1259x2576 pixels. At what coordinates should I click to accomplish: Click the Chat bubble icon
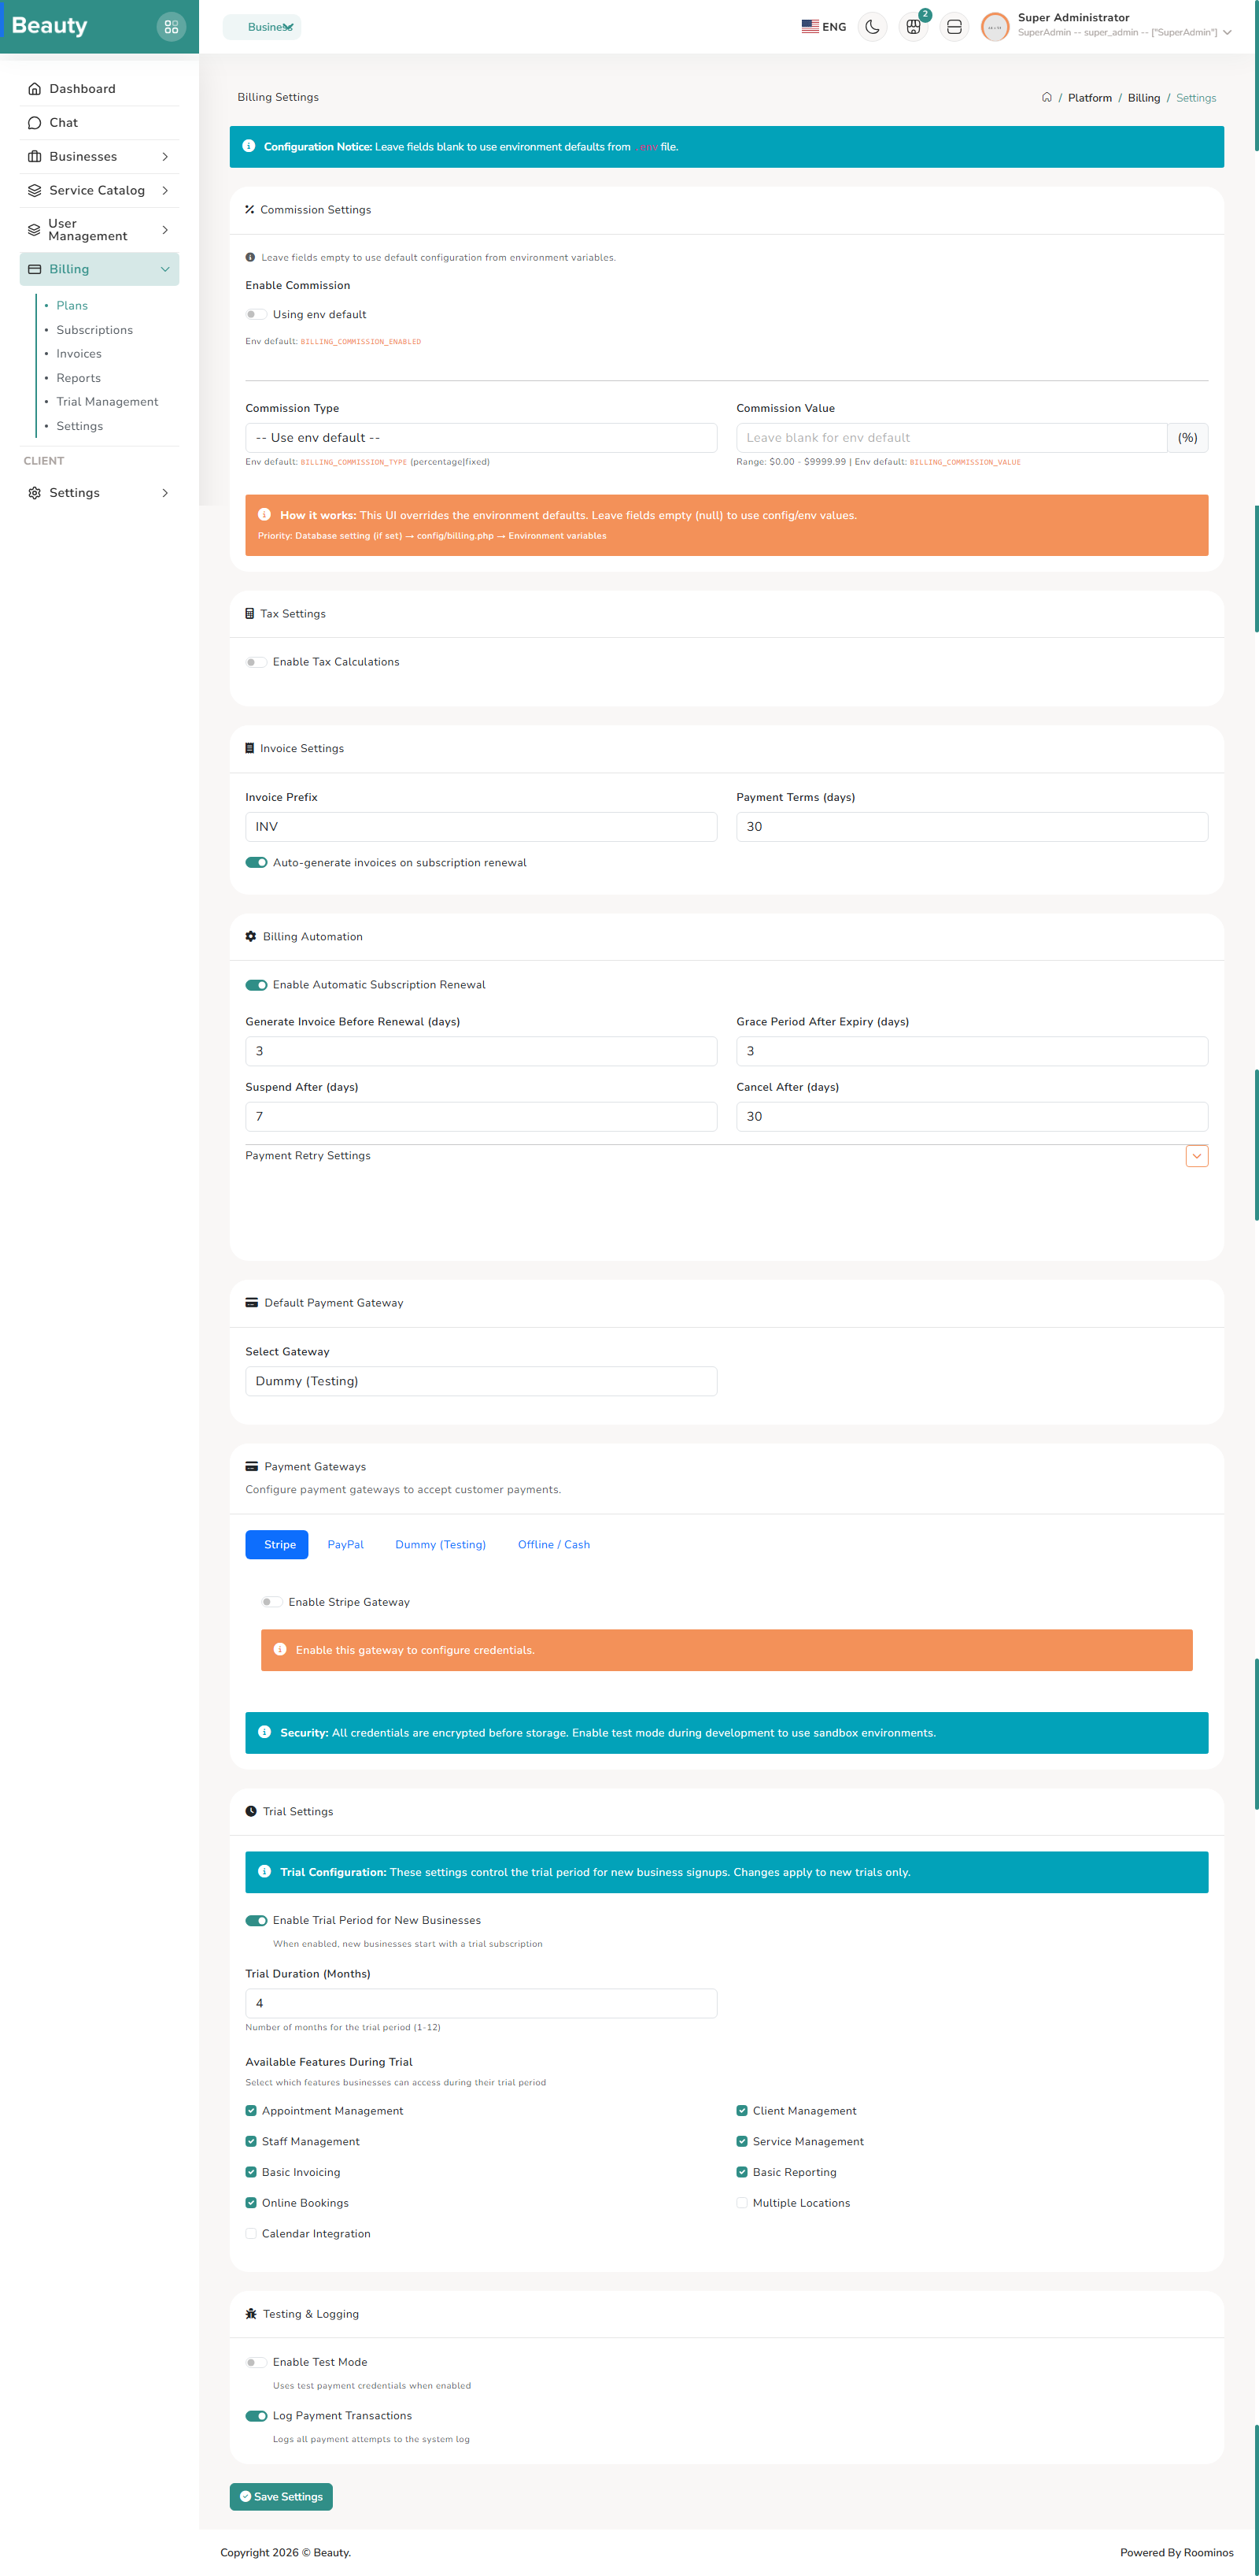tap(35, 123)
